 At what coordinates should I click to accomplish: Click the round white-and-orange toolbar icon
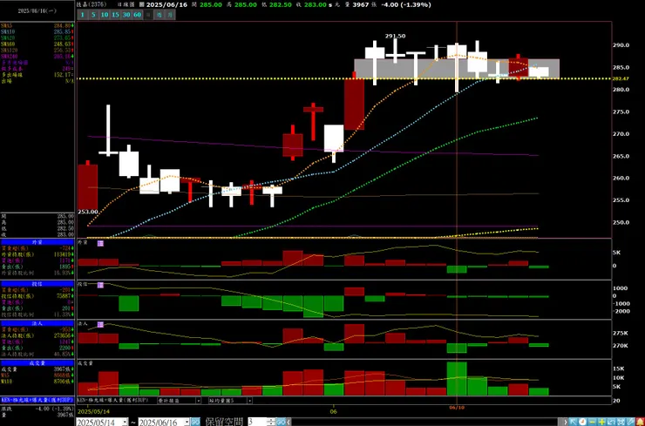click(582, 422)
